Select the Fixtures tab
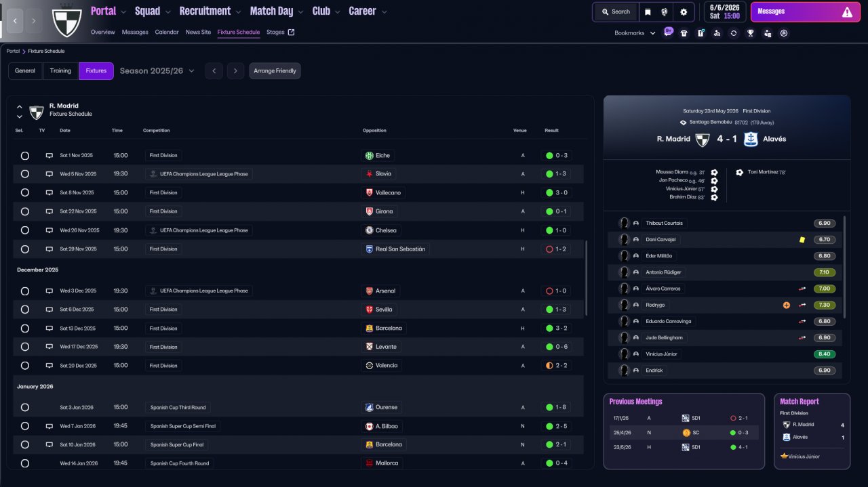868x487 pixels. 96,70
